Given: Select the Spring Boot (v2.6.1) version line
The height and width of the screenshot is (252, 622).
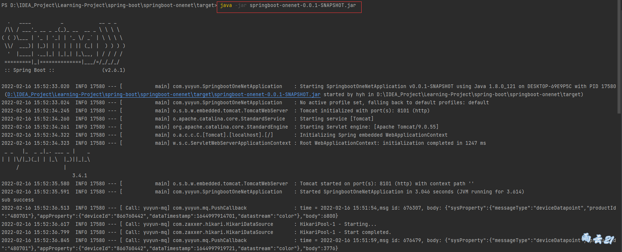Looking at the screenshot, I should point(65,70).
